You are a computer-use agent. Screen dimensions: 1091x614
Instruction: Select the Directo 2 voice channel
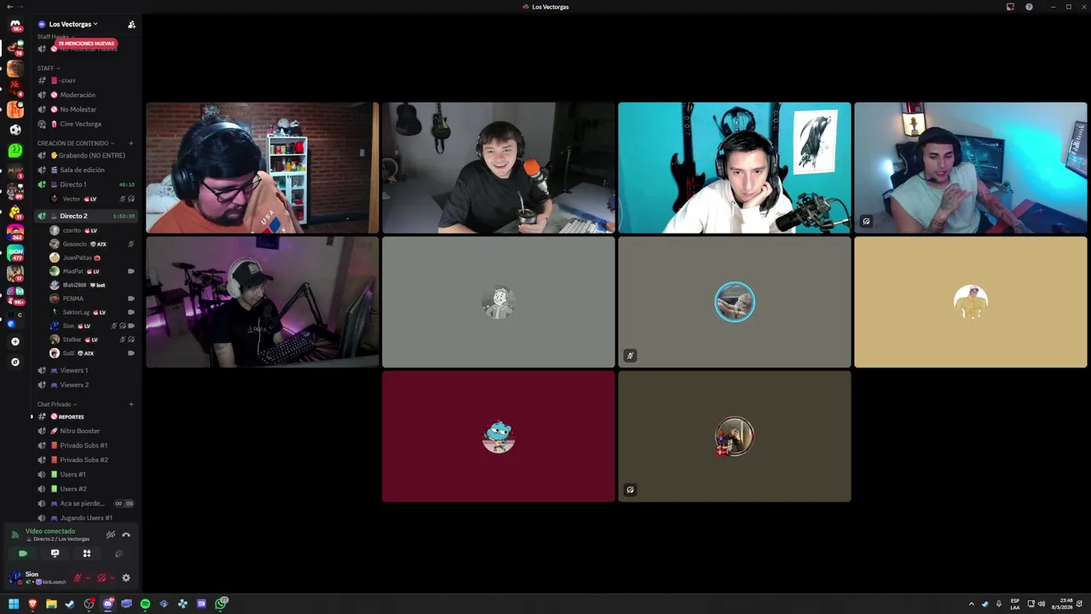click(85, 216)
